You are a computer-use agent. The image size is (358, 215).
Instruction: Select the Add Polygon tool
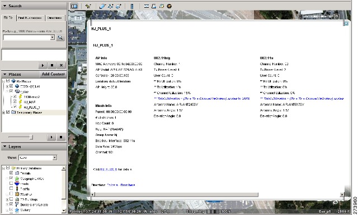102,6
